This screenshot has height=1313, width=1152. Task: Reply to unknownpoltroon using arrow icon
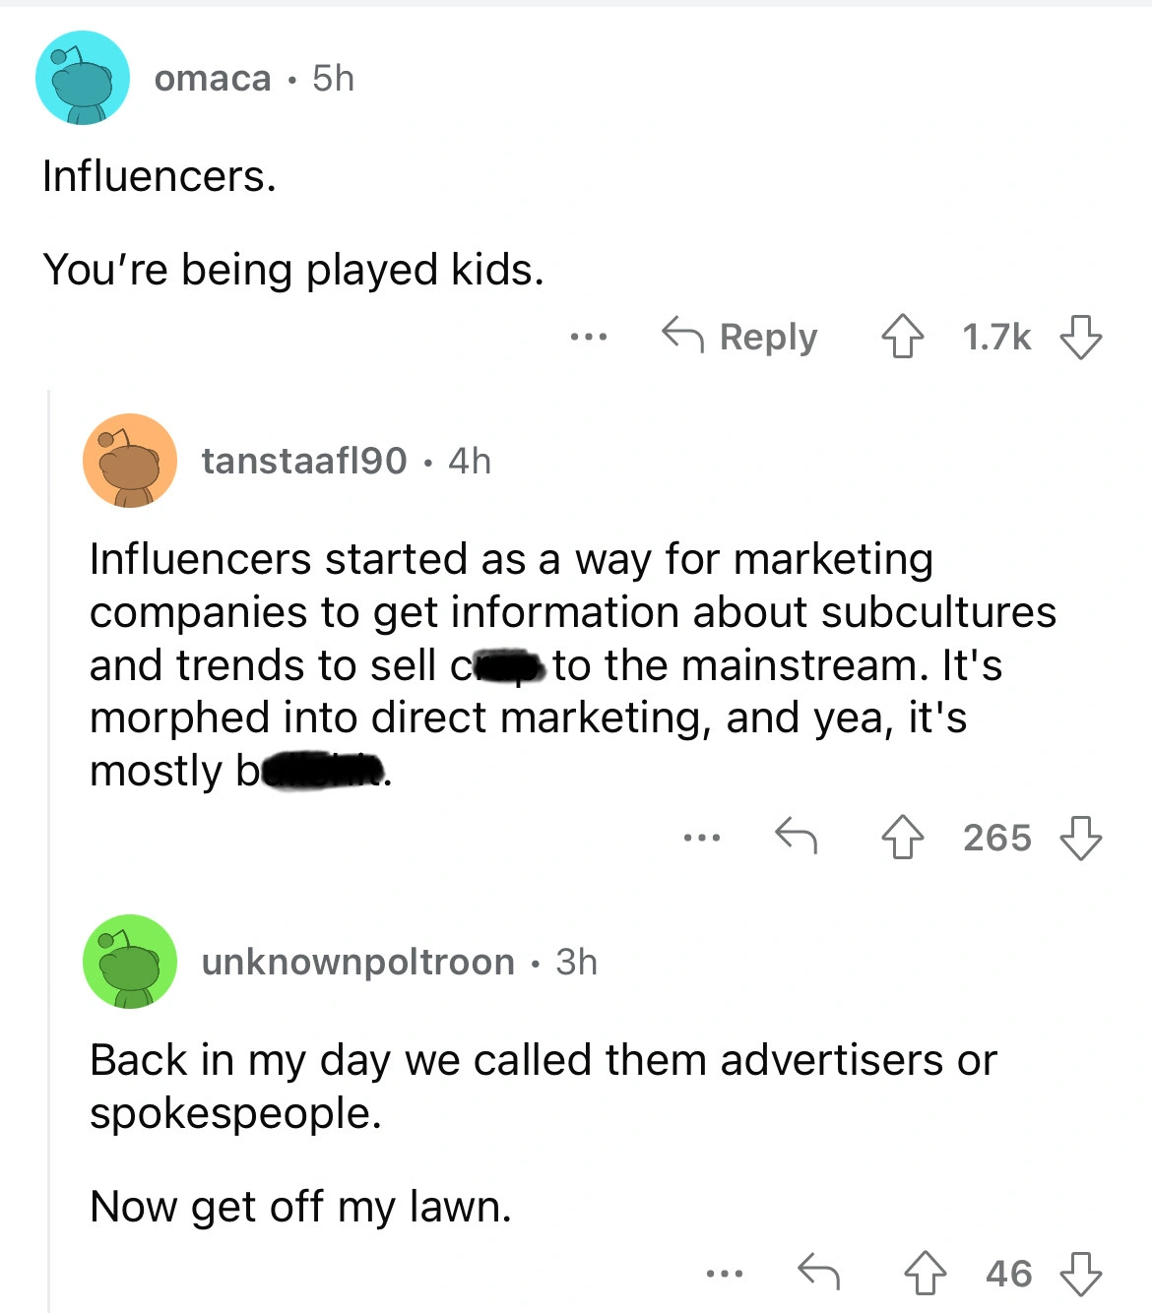[x=818, y=1272]
